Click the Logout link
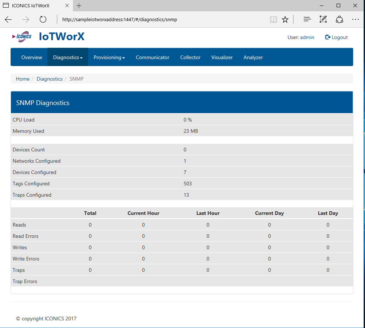The height and width of the screenshot is (328, 365). tap(337, 37)
